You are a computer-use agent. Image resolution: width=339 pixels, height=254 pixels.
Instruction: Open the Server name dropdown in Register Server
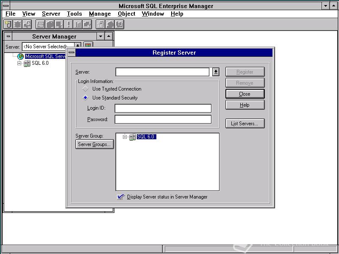coord(216,72)
